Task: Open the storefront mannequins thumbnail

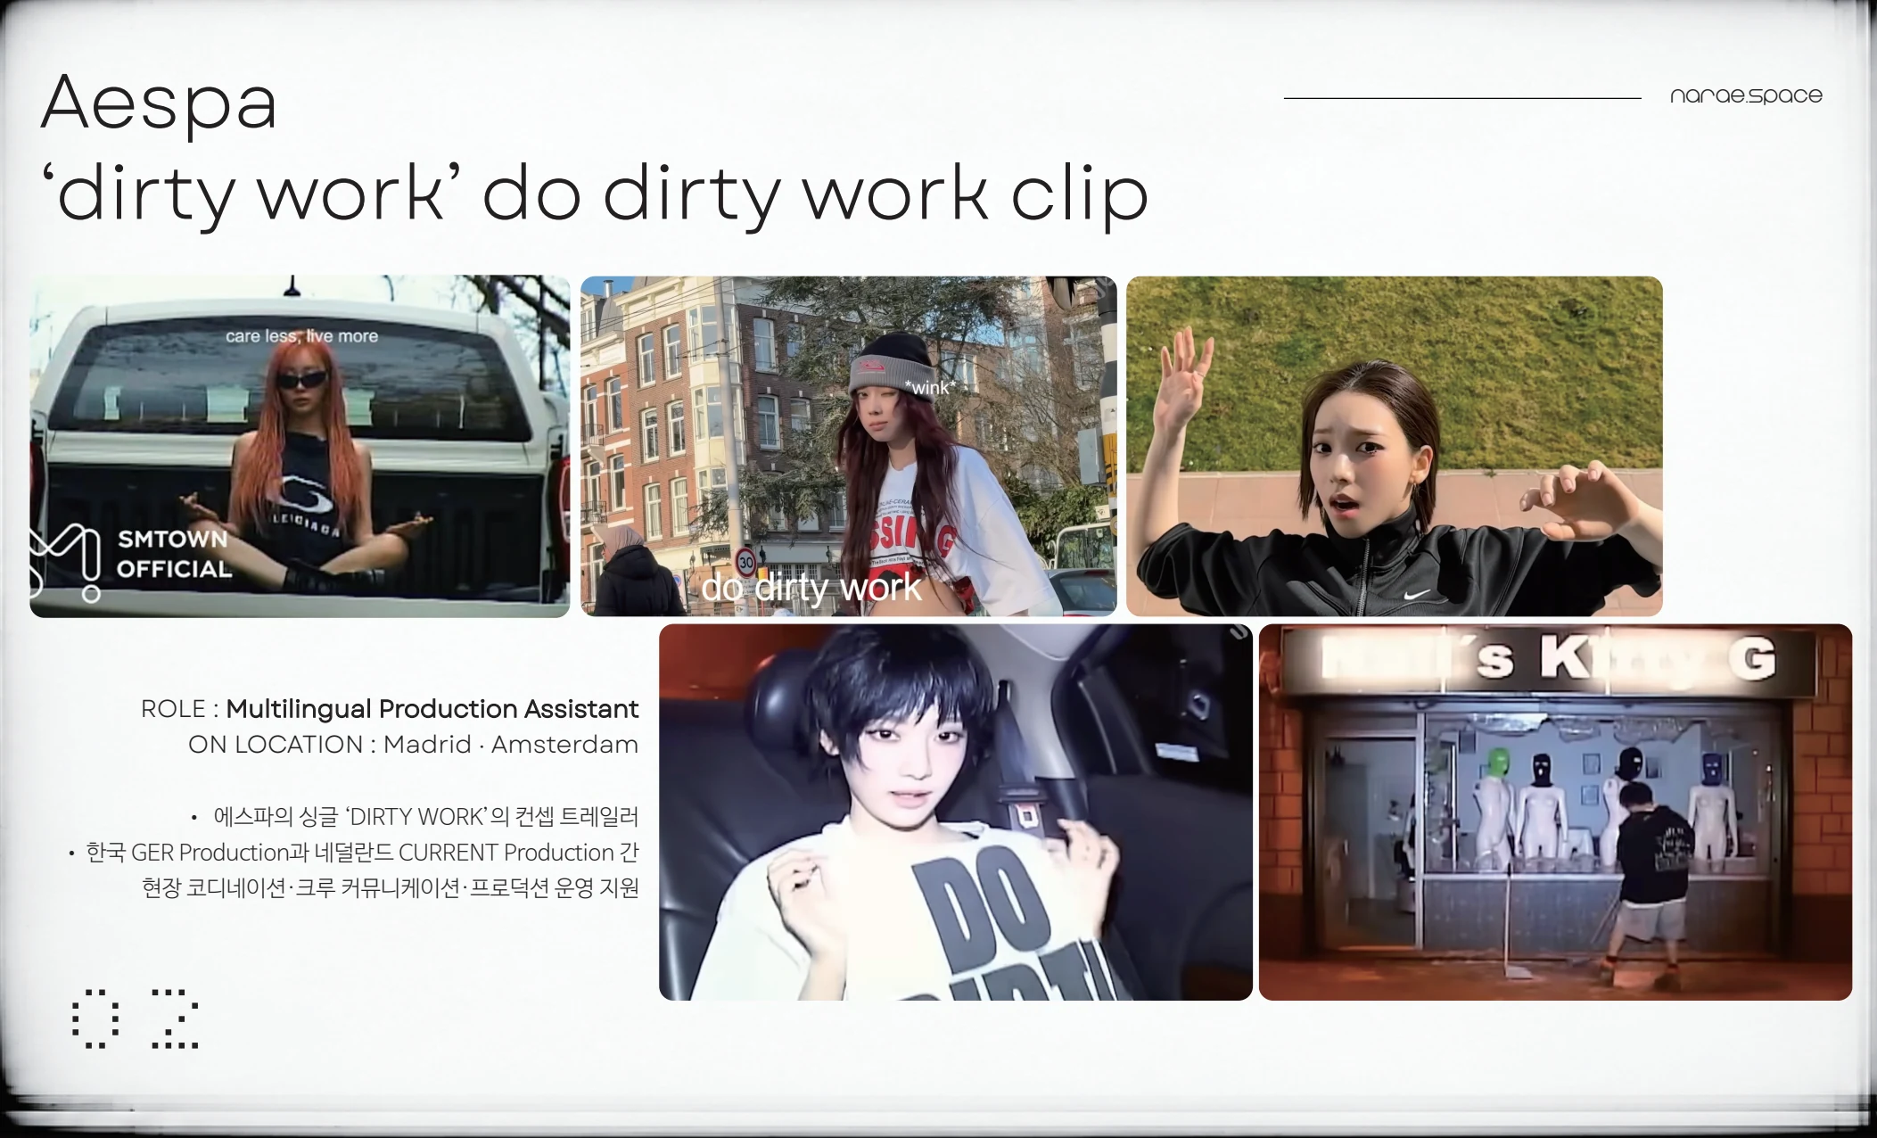Action: tap(1555, 812)
